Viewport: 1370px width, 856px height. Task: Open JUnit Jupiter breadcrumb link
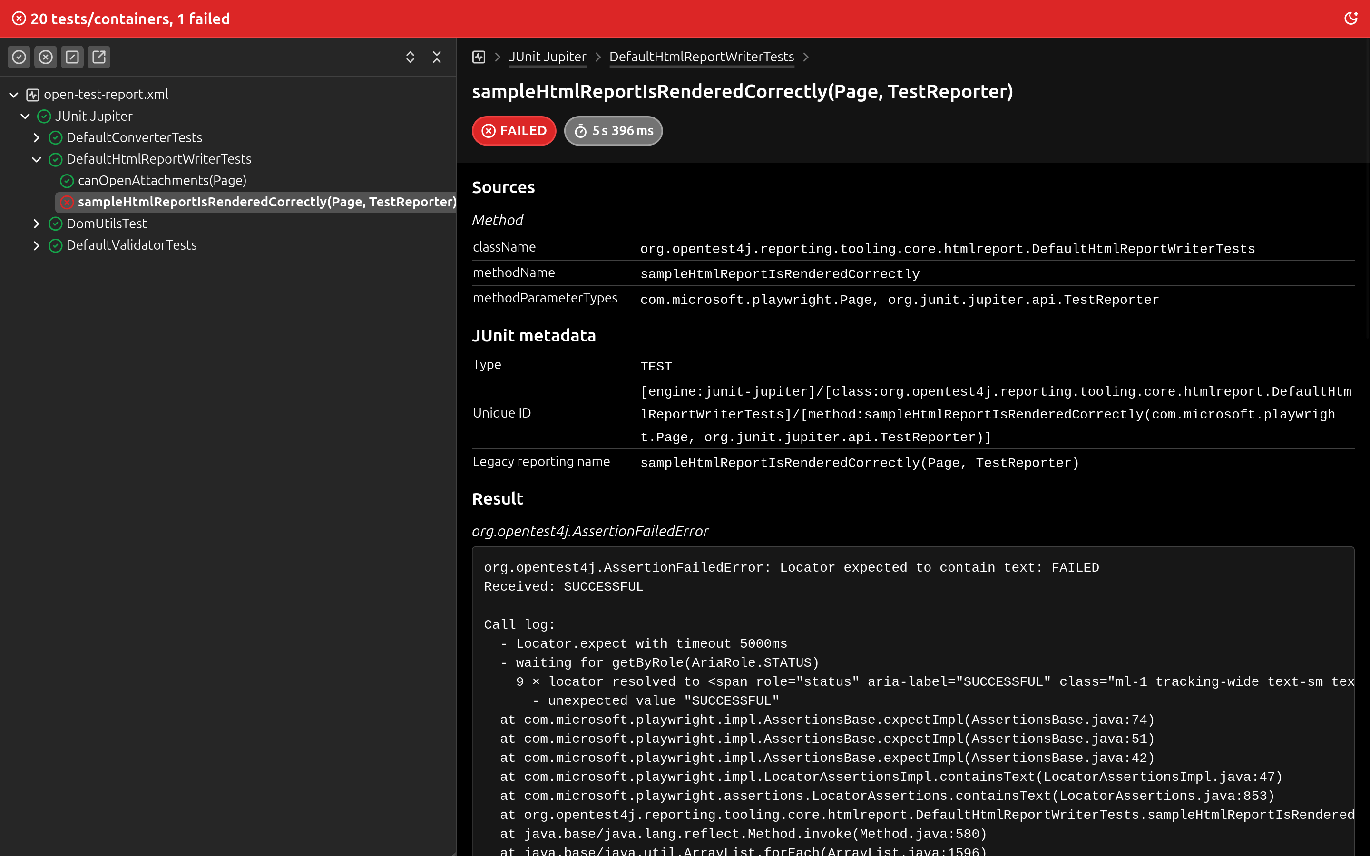[548, 57]
